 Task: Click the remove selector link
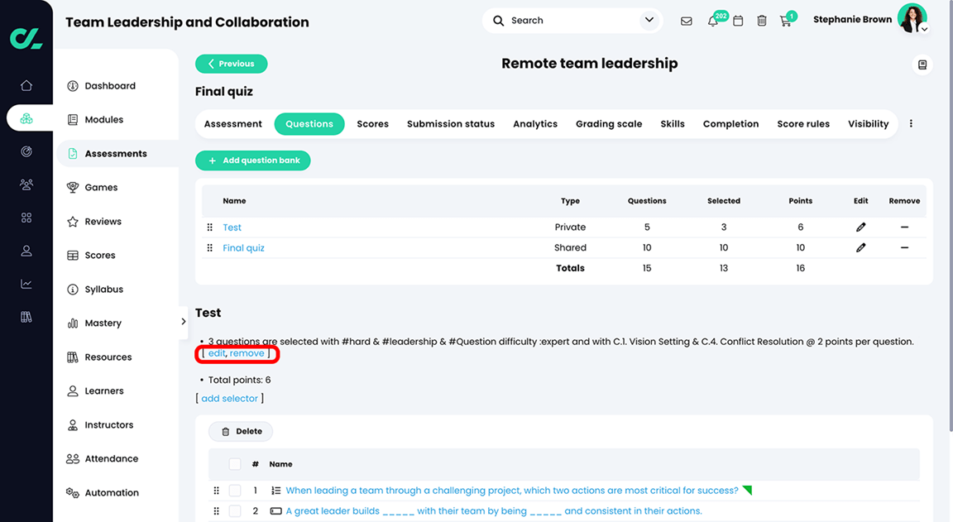[x=247, y=353]
